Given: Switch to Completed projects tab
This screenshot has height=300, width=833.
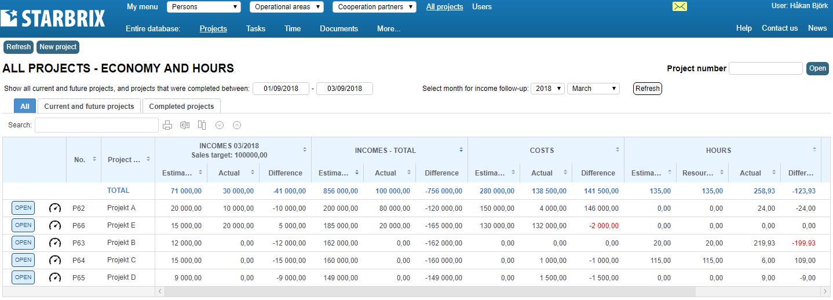Looking at the screenshot, I should pyautogui.click(x=181, y=106).
